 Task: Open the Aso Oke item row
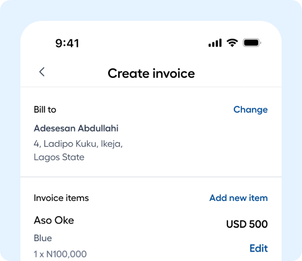(151, 236)
